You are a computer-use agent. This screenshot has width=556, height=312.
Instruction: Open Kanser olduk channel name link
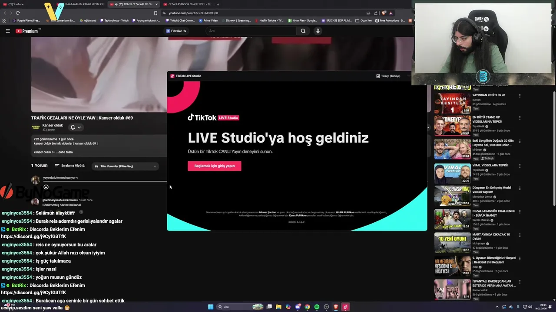click(53, 125)
